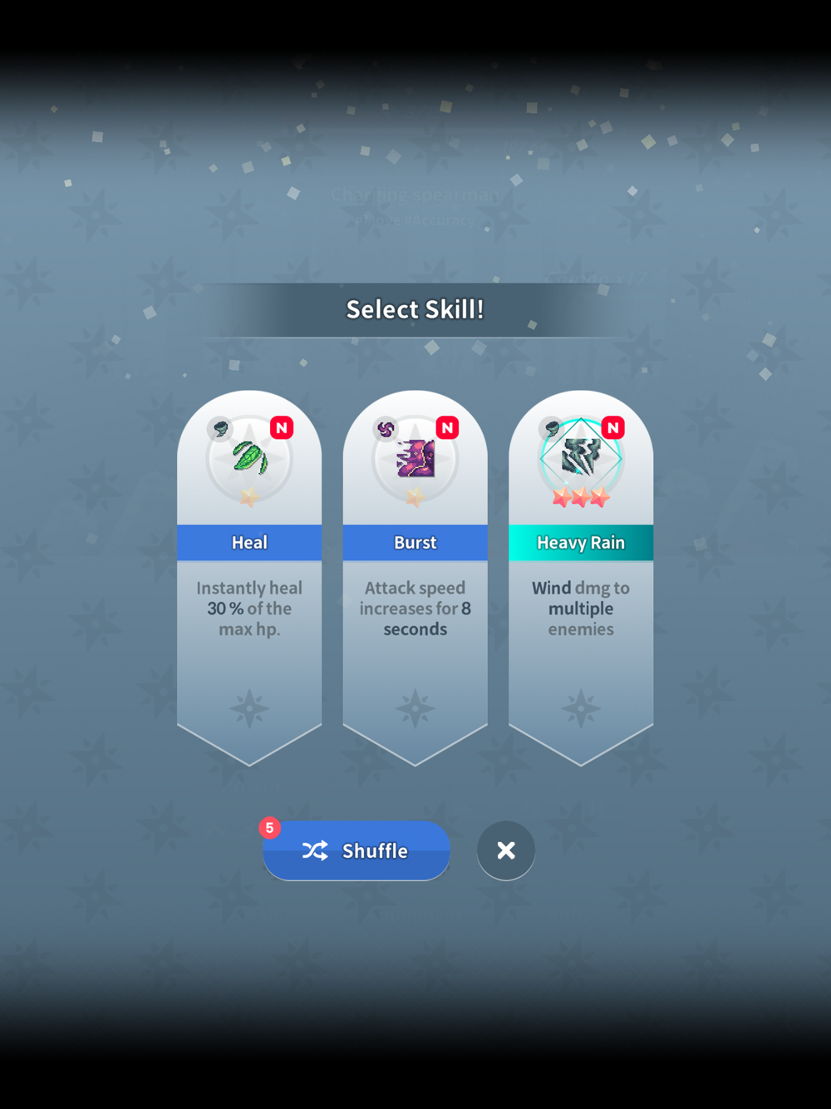Screen dimensions: 831x1109
Task: Select the Heavy Rain lightning skill icon
Action: click(581, 457)
